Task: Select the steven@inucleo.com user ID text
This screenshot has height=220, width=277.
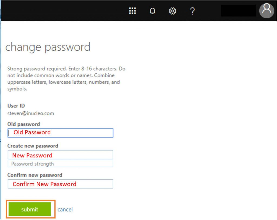Action: point(31,113)
